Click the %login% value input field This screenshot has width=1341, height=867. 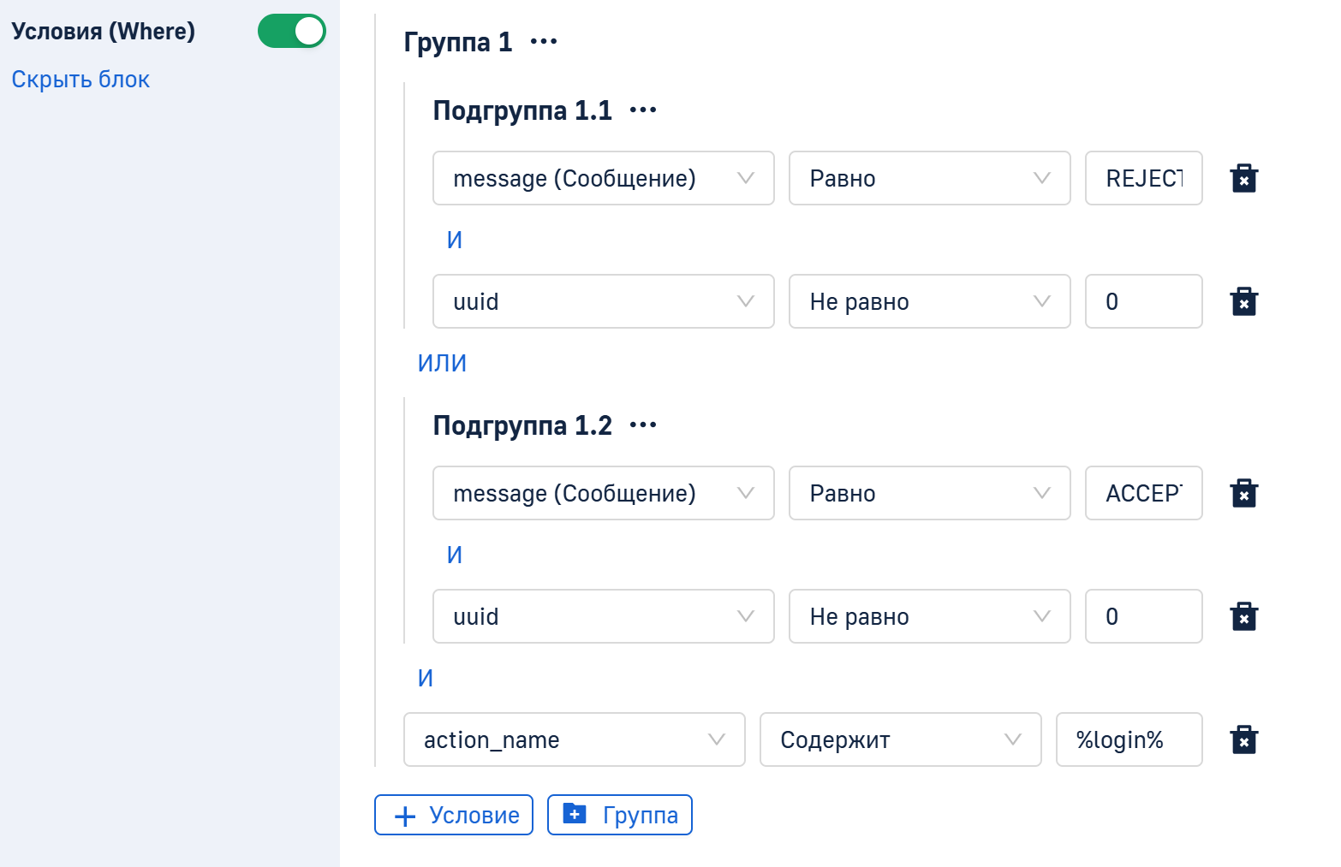click(1129, 740)
